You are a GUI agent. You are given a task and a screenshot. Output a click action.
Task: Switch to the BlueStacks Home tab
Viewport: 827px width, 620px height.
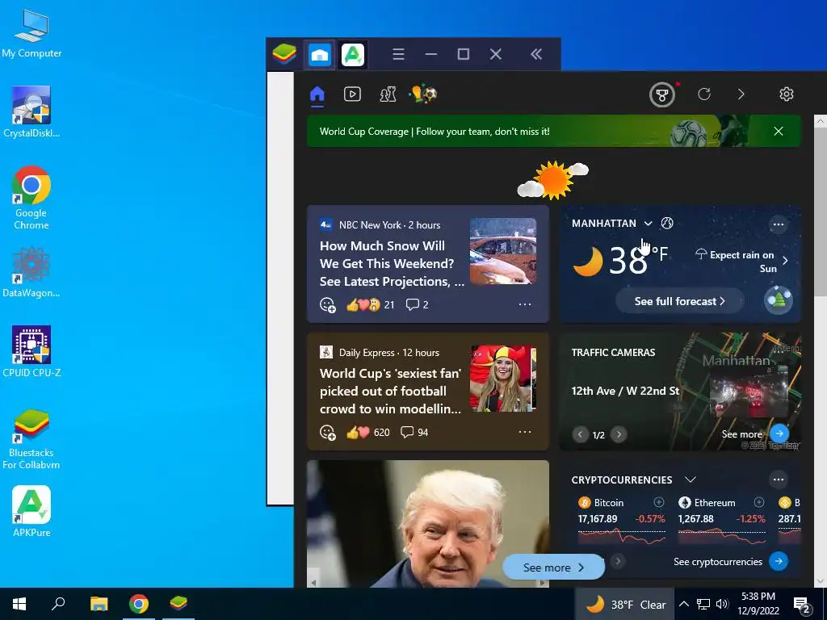320,54
